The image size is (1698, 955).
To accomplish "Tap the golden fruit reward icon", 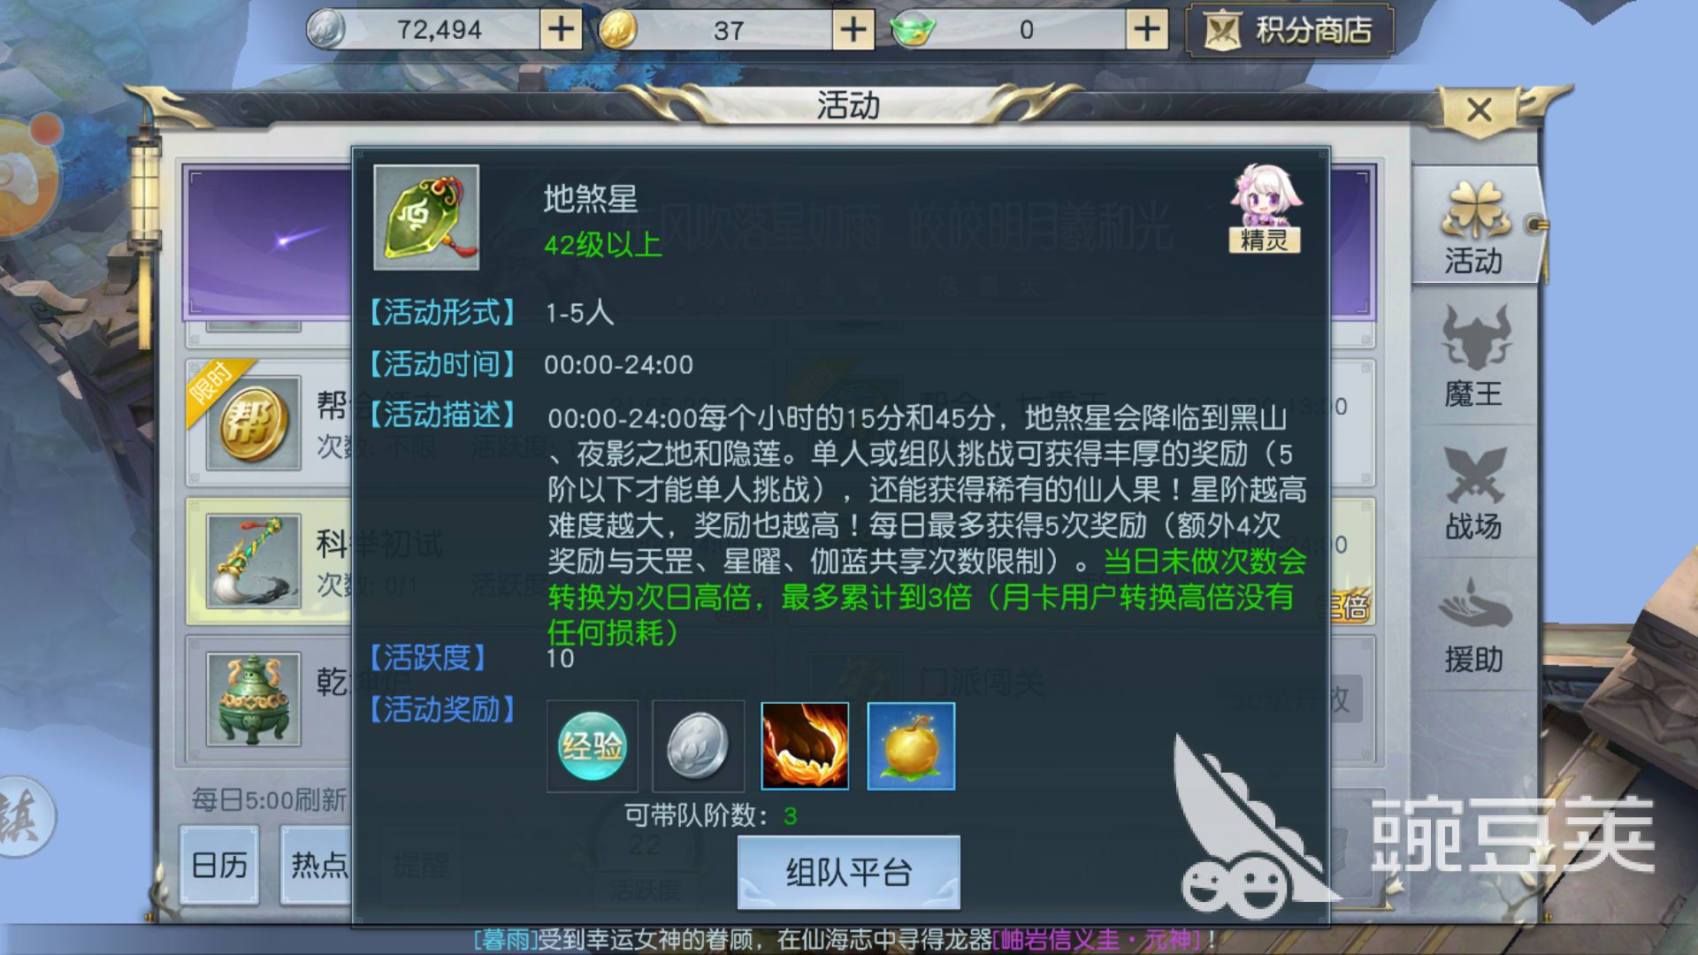I will tap(911, 746).
